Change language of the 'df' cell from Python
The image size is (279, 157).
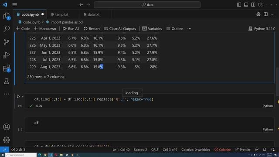[x=268, y=130]
